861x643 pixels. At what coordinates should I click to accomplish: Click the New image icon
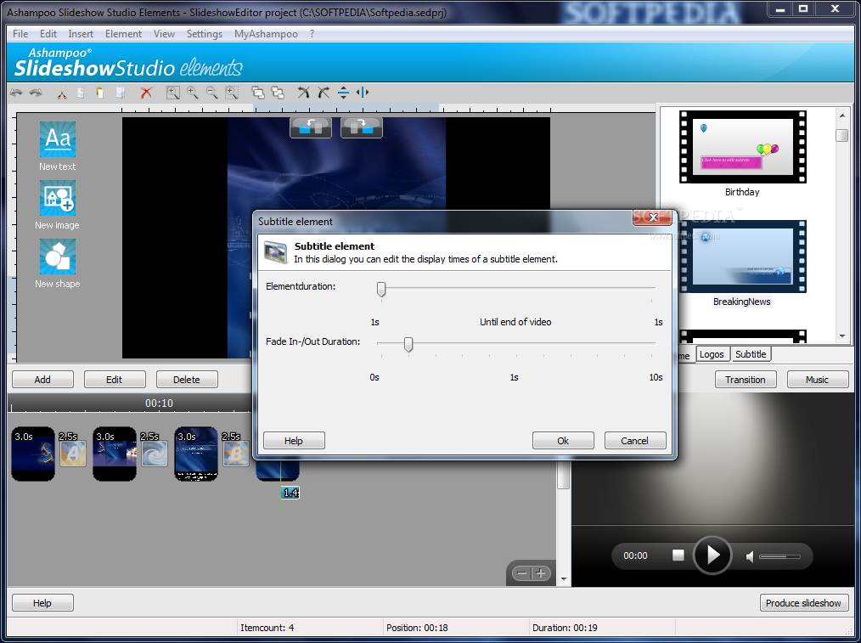pyautogui.click(x=58, y=198)
